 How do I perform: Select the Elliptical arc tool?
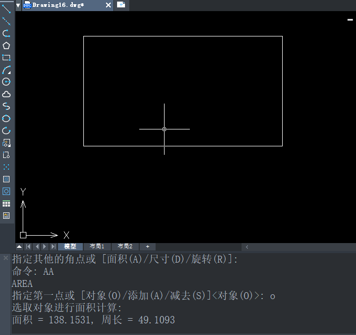click(6, 131)
